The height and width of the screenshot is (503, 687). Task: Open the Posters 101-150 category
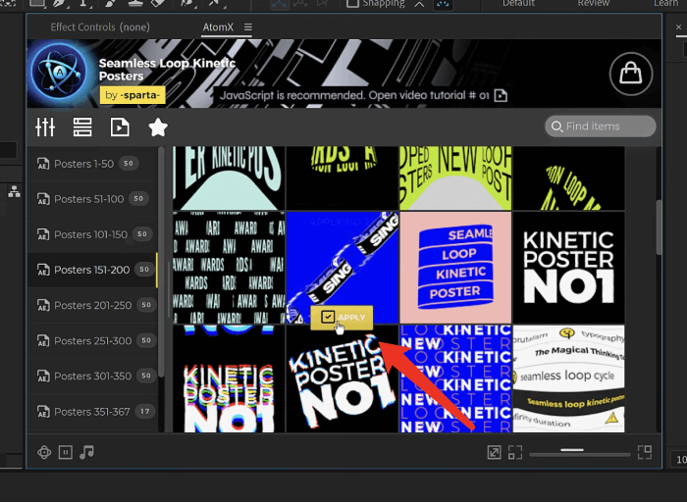[92, 234]
